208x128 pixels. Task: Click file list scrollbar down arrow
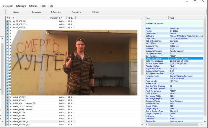click(x=142, y=125)
